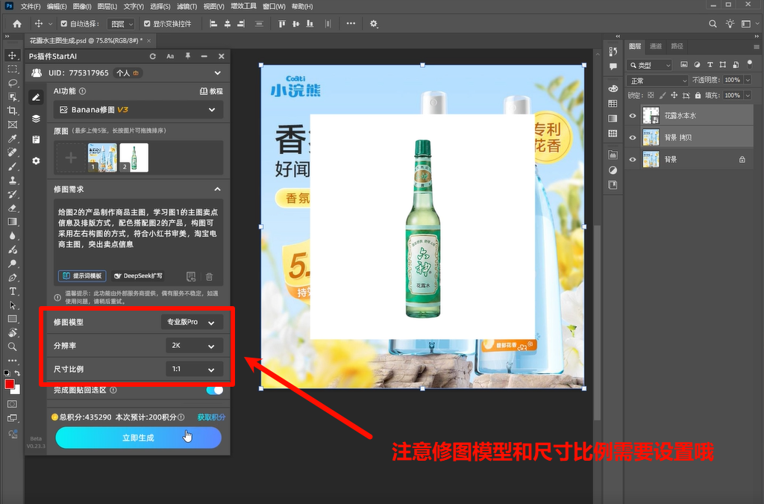Click the 获取积分 link
This screenshot has width=764, height=504.
(x=211, y=417)
